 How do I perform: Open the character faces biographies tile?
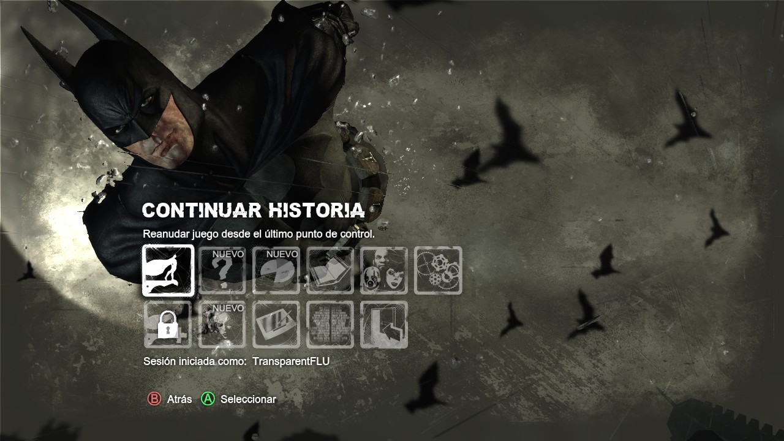pyautogui.click(x=384, y=271)
